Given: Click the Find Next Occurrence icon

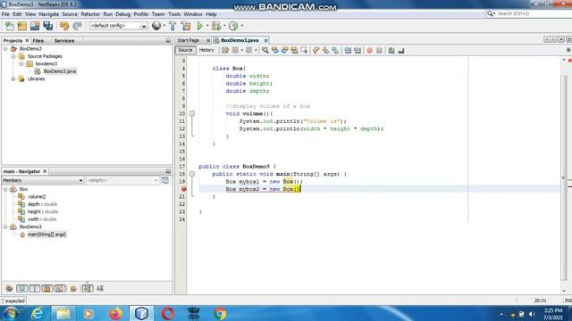Looking at the screenshot, I should coord(284,50).
